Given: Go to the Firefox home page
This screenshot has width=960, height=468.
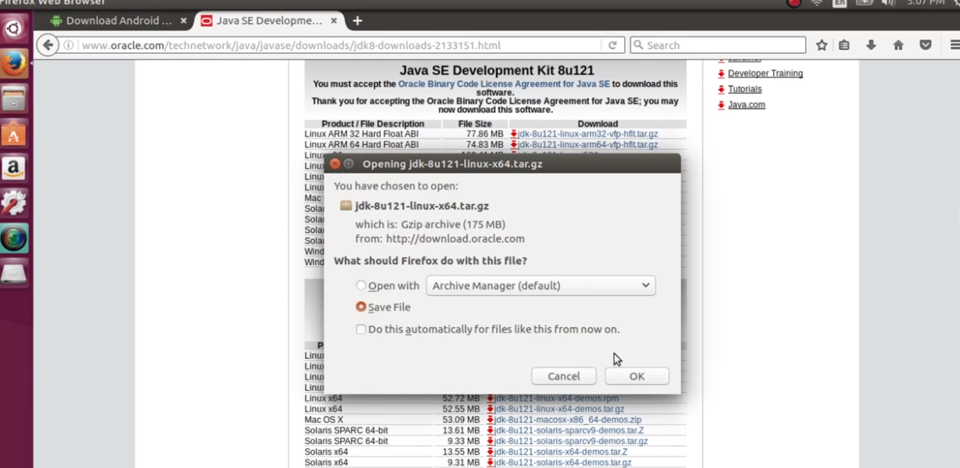Looking at the screenshot, I should tap(898, 45).
